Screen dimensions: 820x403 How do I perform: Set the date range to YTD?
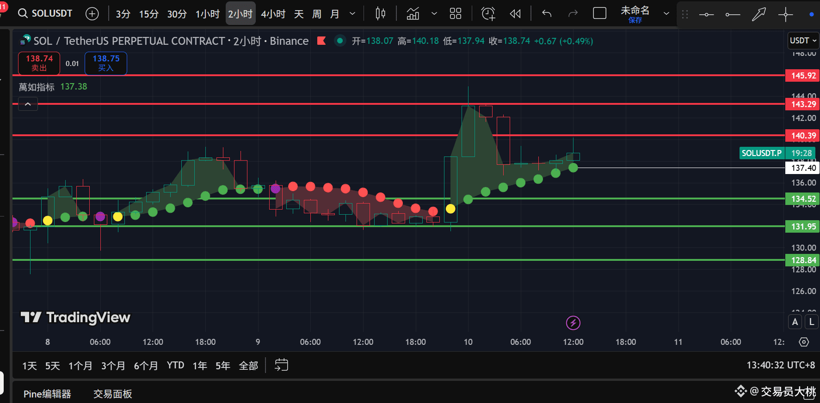point(176,366)
